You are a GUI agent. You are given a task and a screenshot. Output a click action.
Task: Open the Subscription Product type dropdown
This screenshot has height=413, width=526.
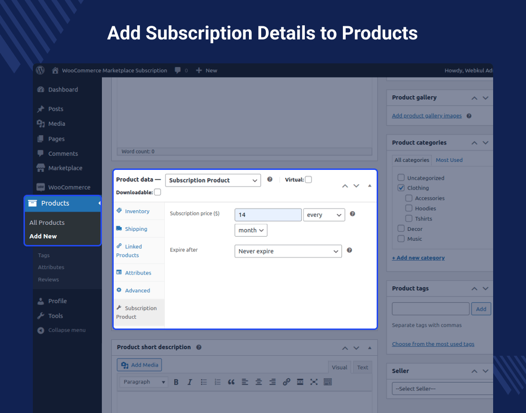pos(213,180)
